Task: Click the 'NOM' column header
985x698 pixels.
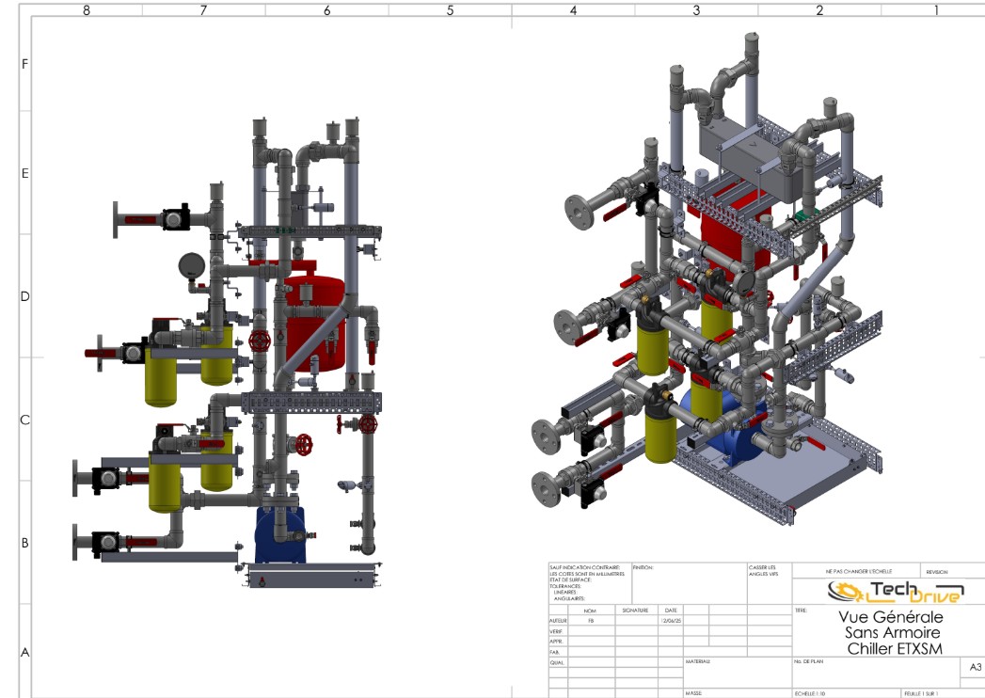Action: point(590,611)
